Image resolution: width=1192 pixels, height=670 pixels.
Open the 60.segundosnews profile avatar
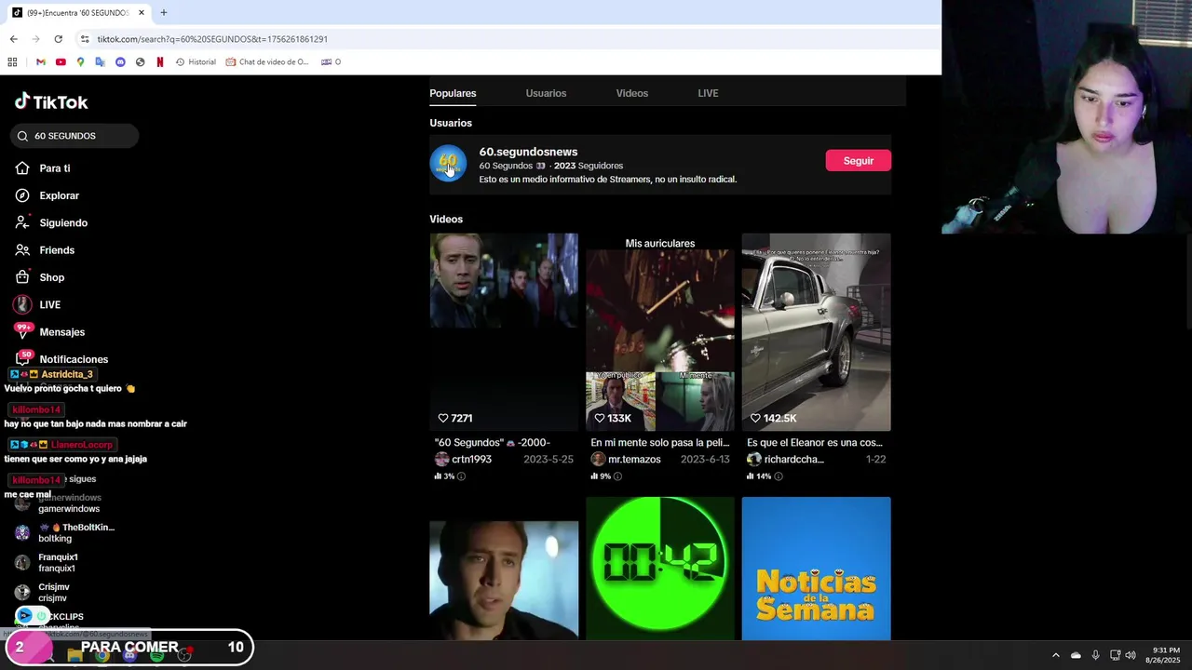448,163
